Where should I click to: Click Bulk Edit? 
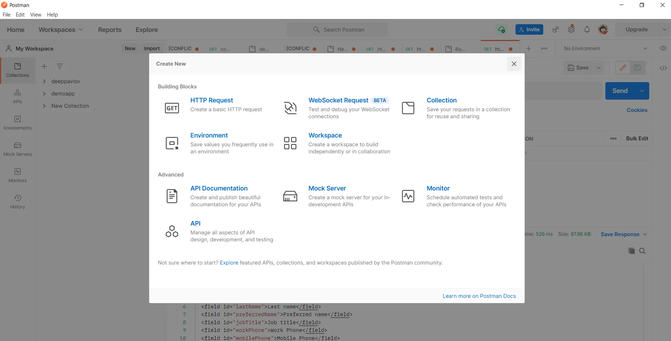click(x=637, y=139)
